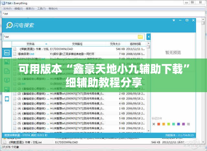Screen dimensions: 207x151
Task: Tag file with the gray swatch
Action: pyautogui.click(x=188, y=124)
